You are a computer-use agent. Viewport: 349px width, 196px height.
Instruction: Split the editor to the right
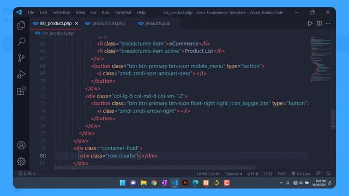319,23
